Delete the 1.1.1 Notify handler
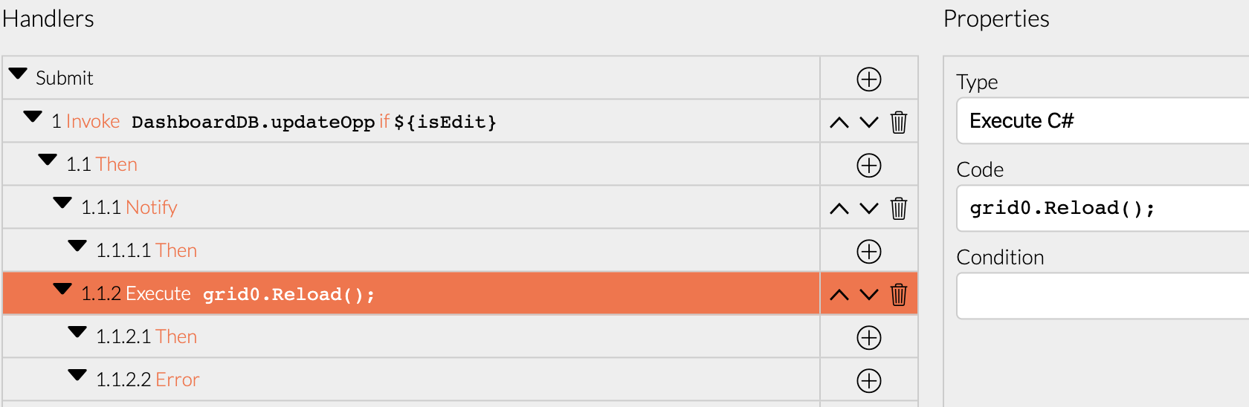The width and height of the screenshot is (1249, 407). coord(899,208)
